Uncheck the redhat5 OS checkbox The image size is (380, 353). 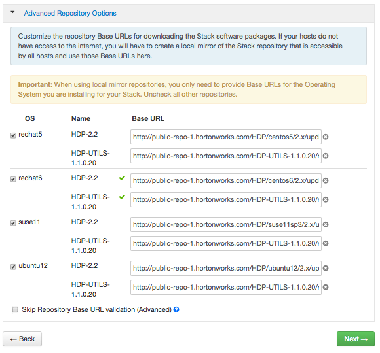[x=13, y=135]
